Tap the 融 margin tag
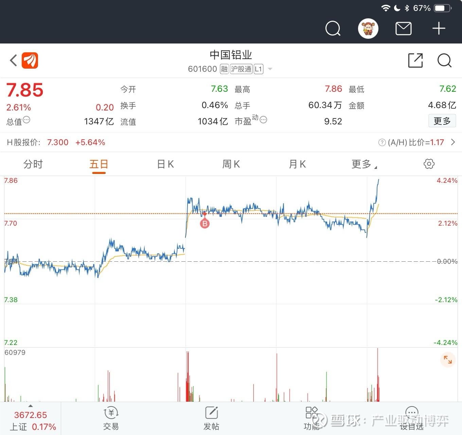The width and height of the screenshot is (462, 435). click(x=224, y=69)
